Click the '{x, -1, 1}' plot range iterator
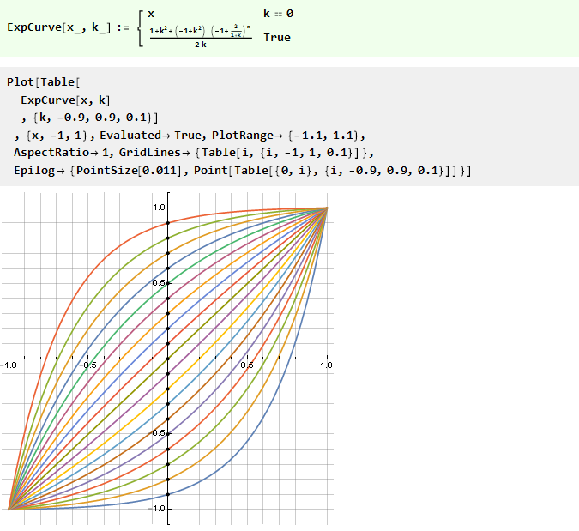This screenshot has height=531, width=579. tap(57, 136)
